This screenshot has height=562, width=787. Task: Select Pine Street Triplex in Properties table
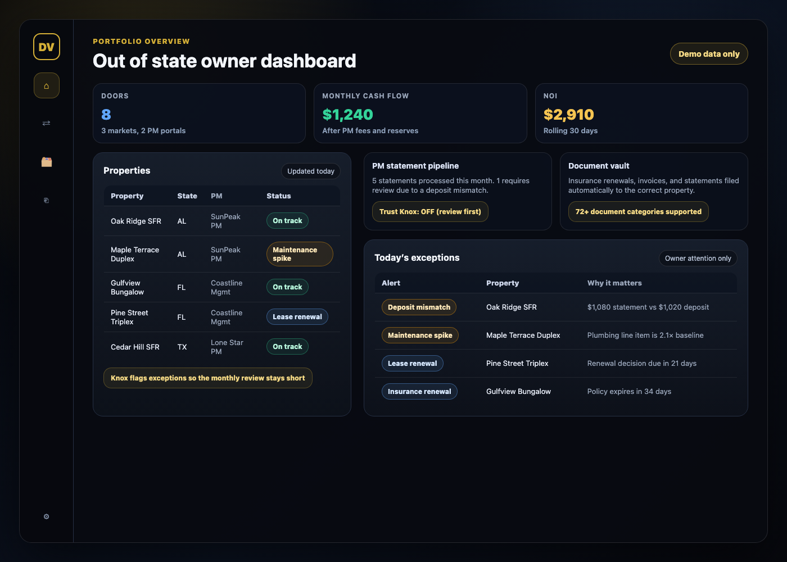pyautogui.click(x=129, y=318)
